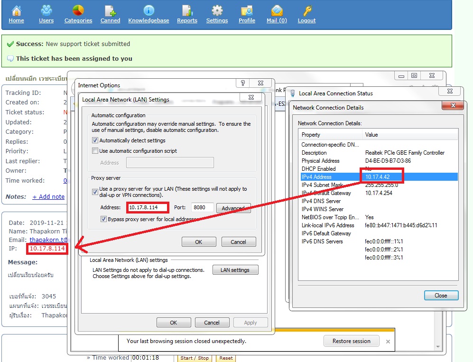This screenshot has height=362, width=473.
Task: Click the Settings gear icon
Action: click(217, 10)
